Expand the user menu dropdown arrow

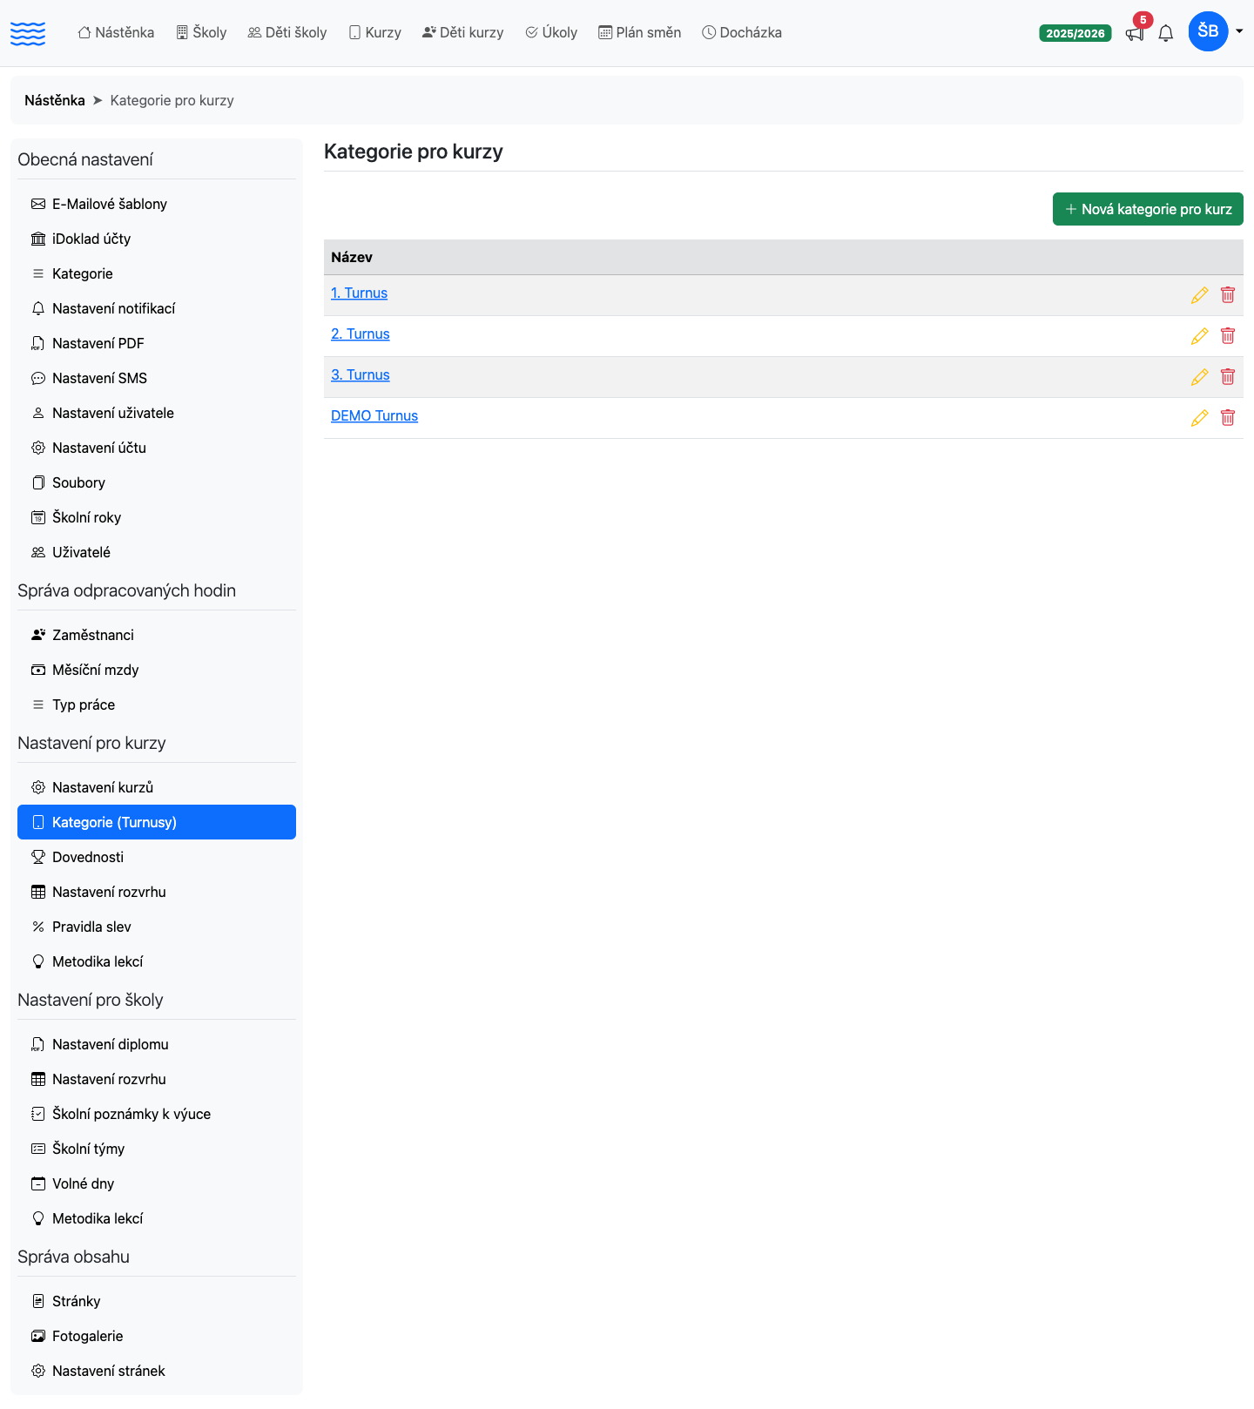click(x=1239, y=32)
